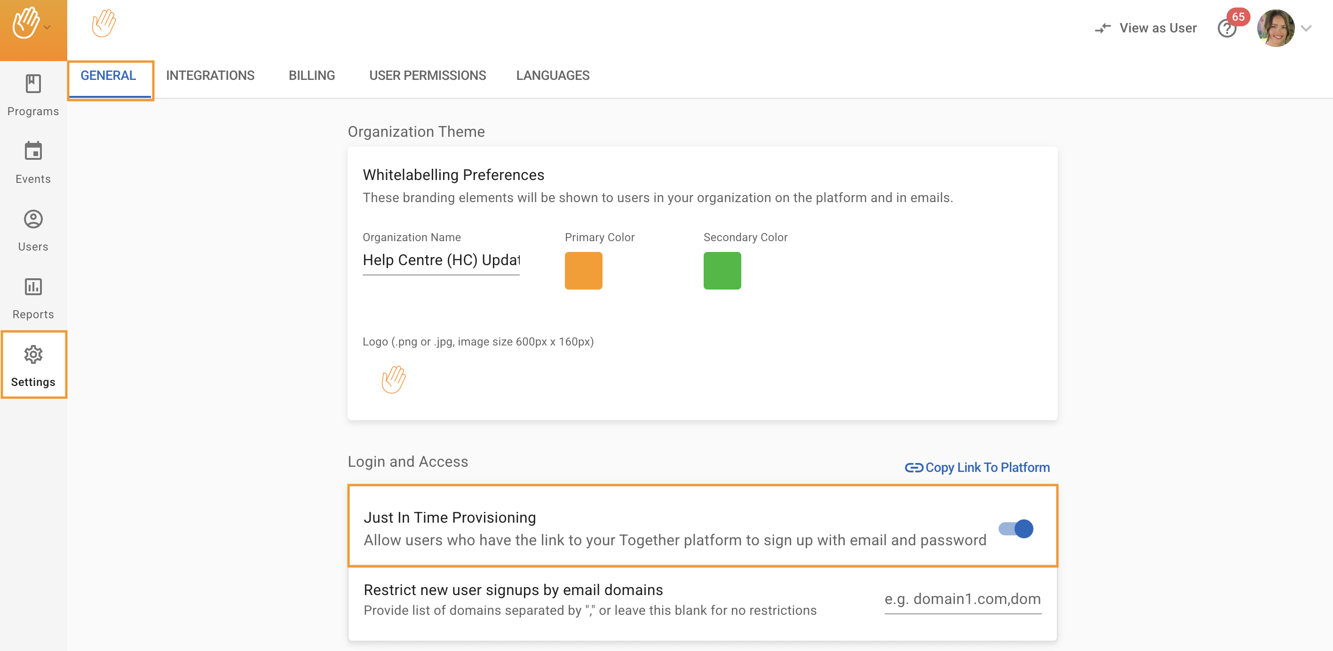Image resolution: width=1333 pixels, height=651 pixels.
Task: Open the orange Primary Color swatch
Action: pyautogui.click(x=583, y=270)
